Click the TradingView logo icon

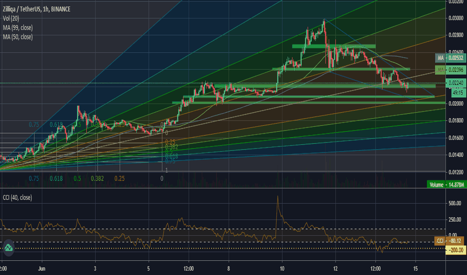pos(9,247)
